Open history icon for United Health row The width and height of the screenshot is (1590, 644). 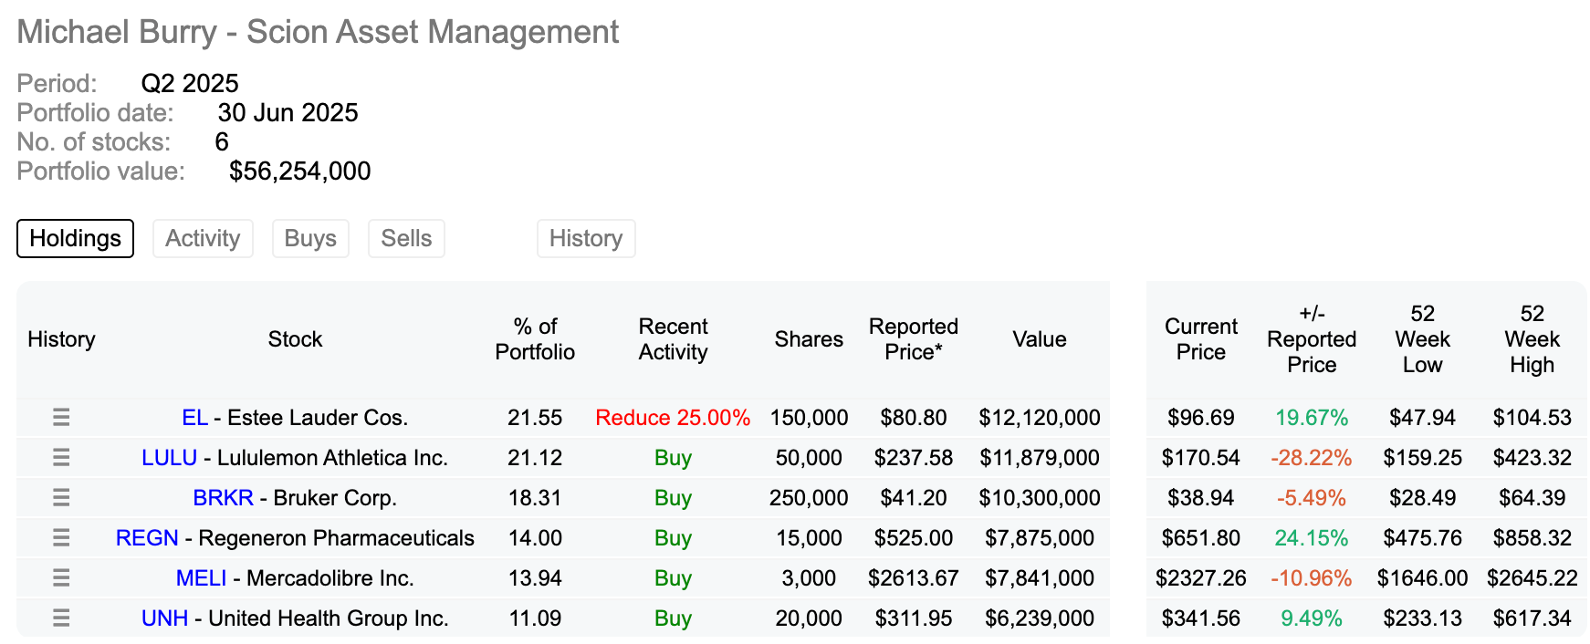(61, 618)
